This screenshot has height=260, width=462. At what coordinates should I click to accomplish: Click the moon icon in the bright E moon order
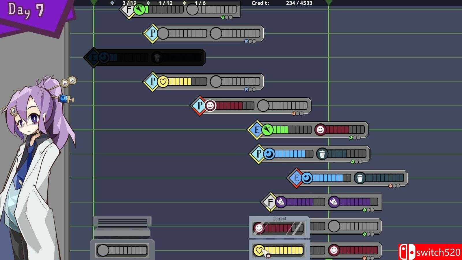point(307,178)
